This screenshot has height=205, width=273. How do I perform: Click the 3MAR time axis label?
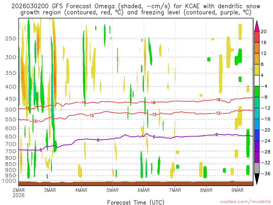click(50, 190)
